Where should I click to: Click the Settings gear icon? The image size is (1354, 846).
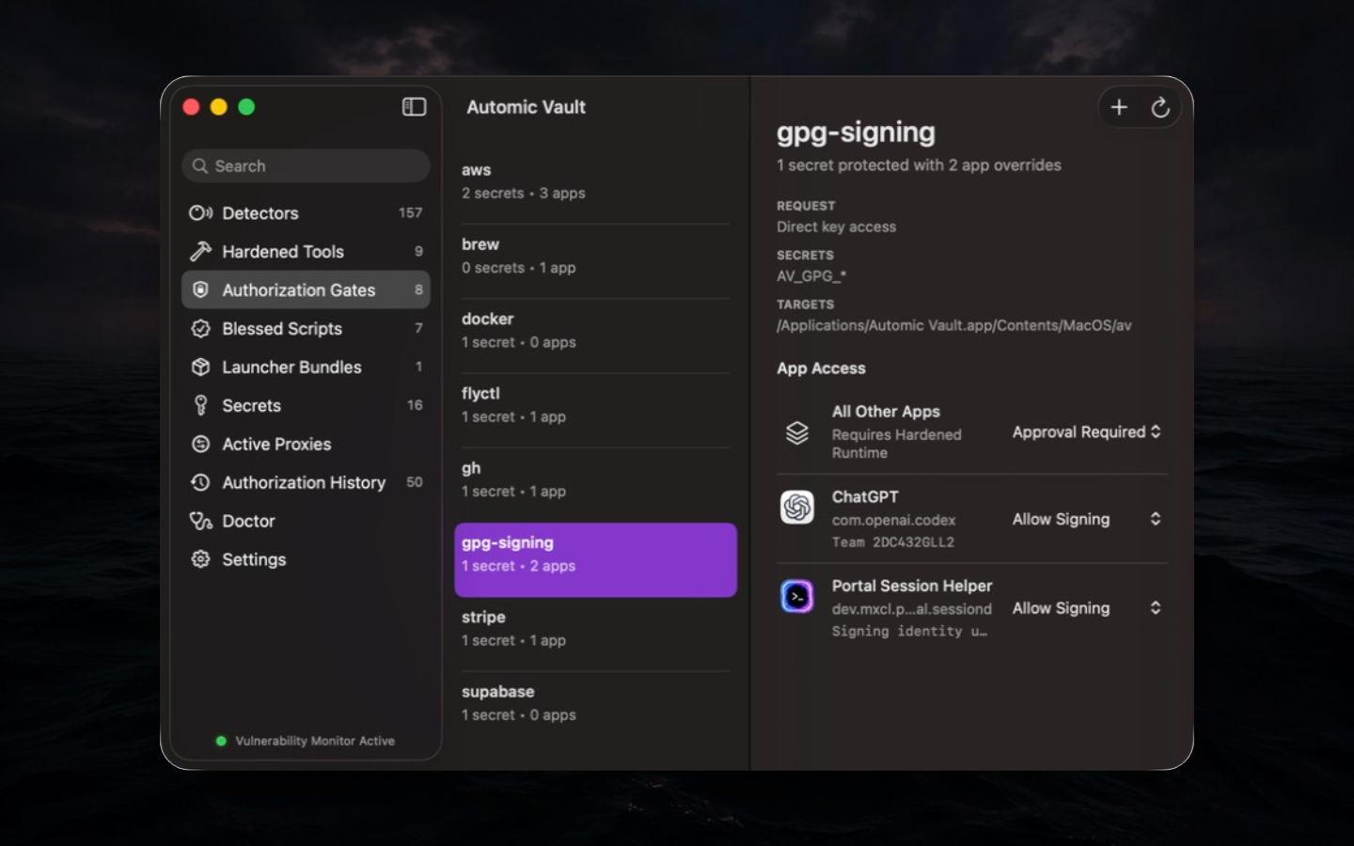tap(200, 559)
